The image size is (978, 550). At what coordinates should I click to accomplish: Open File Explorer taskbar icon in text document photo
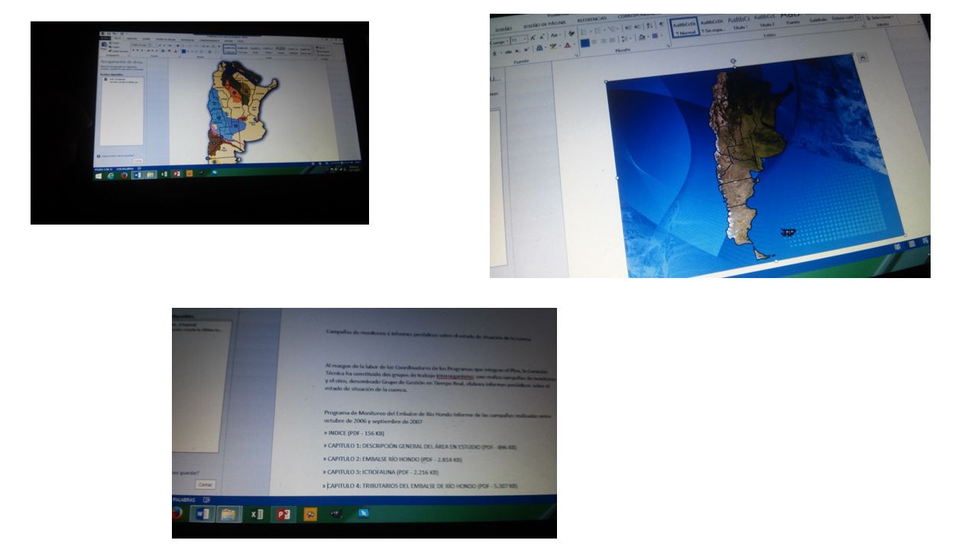[x=229, y=515]
